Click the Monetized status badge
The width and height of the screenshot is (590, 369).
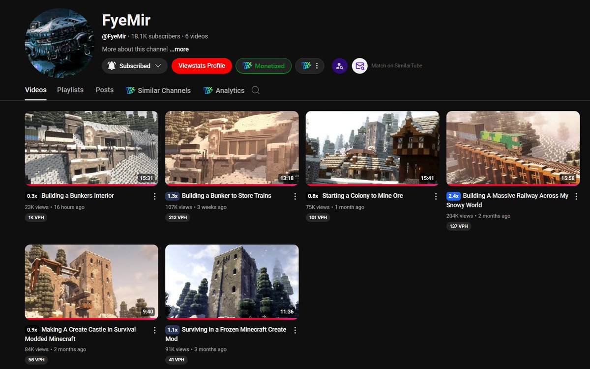pyautogui.click(x=264, y=66)
